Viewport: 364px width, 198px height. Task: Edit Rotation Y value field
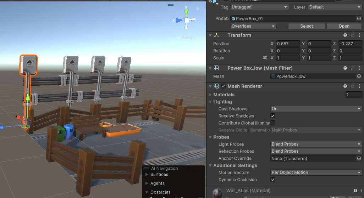[x=319, y=51]
